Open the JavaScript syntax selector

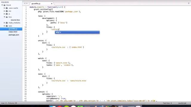pos(182,103)
